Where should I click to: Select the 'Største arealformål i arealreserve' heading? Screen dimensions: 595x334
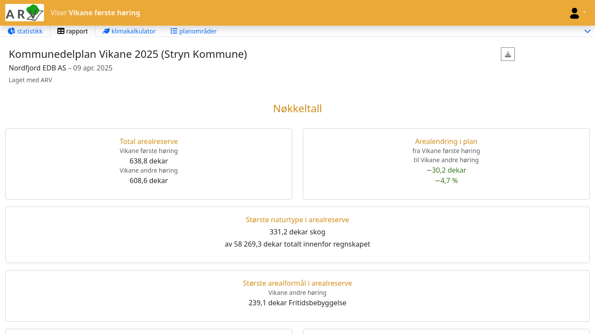coord(297,283)
